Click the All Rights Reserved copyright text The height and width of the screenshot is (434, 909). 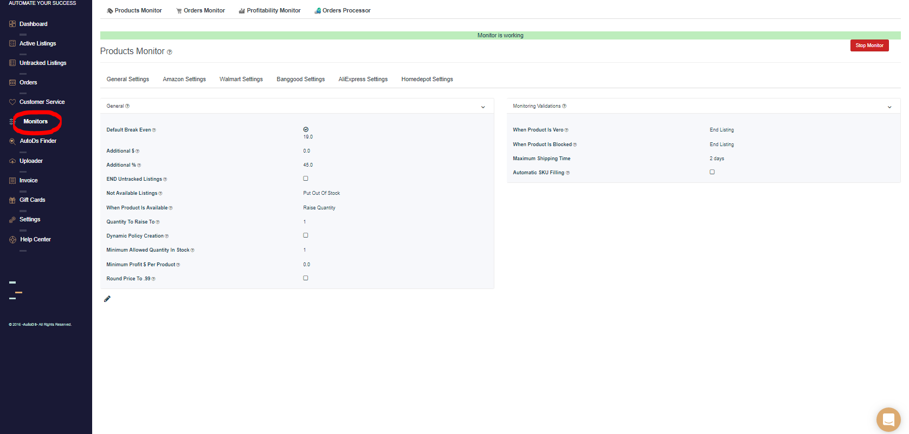point(40,325)
